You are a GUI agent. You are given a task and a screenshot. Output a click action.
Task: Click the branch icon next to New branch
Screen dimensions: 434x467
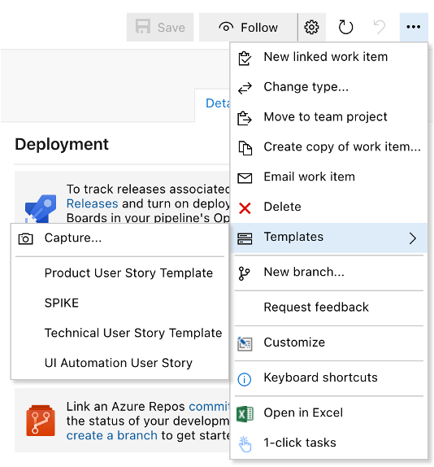244,273
